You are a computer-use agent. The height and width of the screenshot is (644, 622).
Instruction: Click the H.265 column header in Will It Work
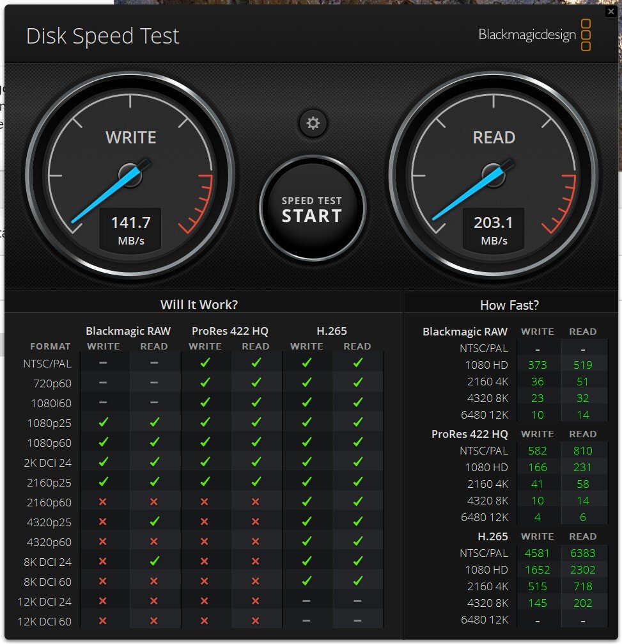click(332, 331)
